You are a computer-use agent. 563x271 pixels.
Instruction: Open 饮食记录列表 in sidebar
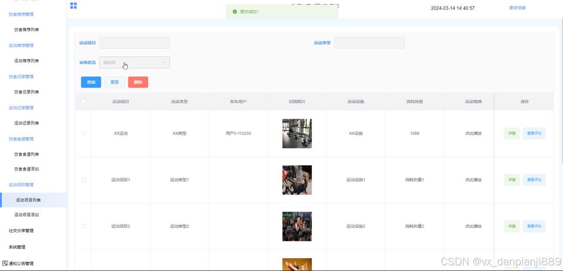(27, 92)
